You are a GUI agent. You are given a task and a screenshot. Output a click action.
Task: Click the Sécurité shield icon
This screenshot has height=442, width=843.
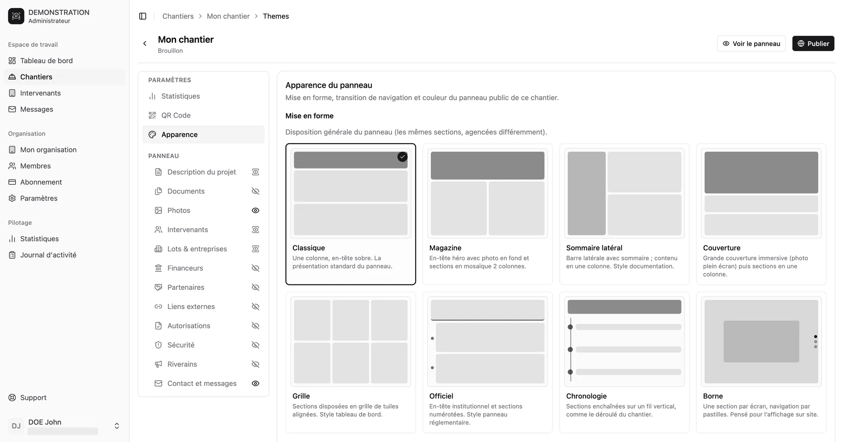tap(159, 345)
